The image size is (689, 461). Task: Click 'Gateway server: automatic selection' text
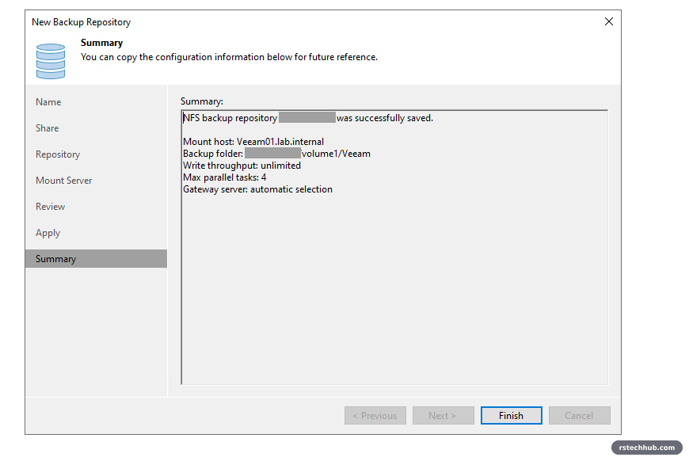(x=257, y=189)
